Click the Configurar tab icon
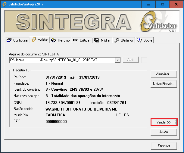 click(x=9, y=40)
